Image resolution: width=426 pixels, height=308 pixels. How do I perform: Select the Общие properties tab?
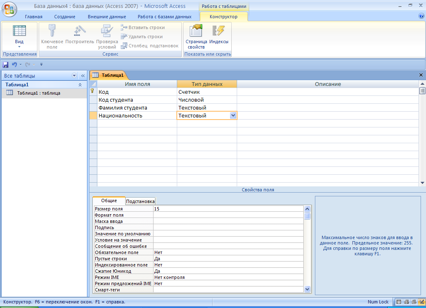coord(109,200)
